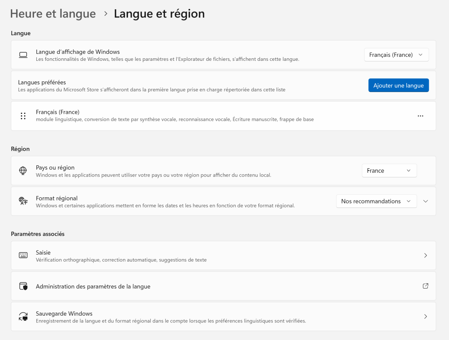This screenshot has width=449, height=340.
Task: Click the laptop icon beside Langue d'affichage de Windows
Action: 23,55
